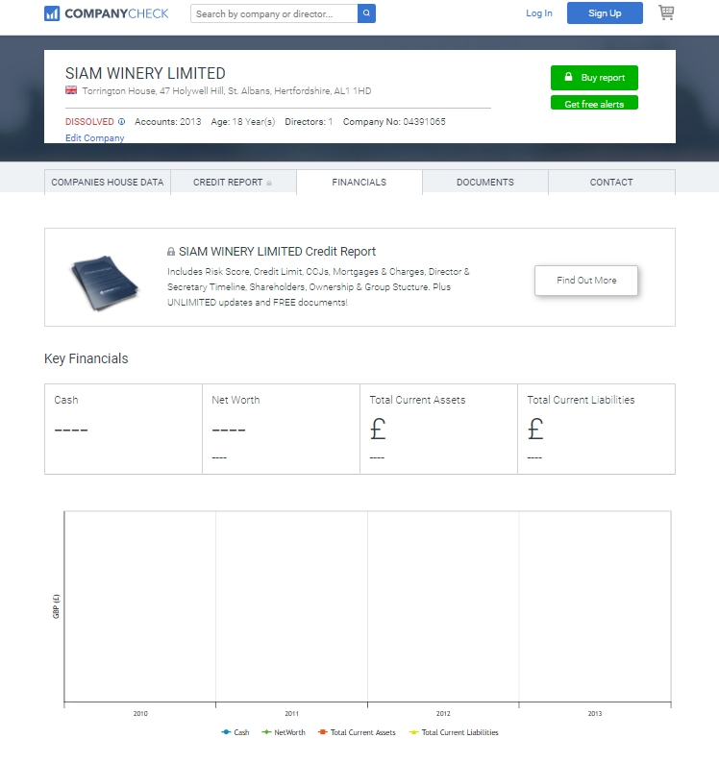Click the Cash financial card
Screen dimensions: 719x763
[123, 430]
